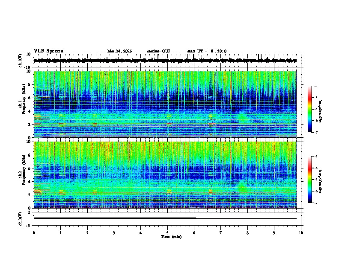This screenshot has height=261, width=339.
Task: Click bottom time axis tick label "6"
Action: click(x=194, y=233)
